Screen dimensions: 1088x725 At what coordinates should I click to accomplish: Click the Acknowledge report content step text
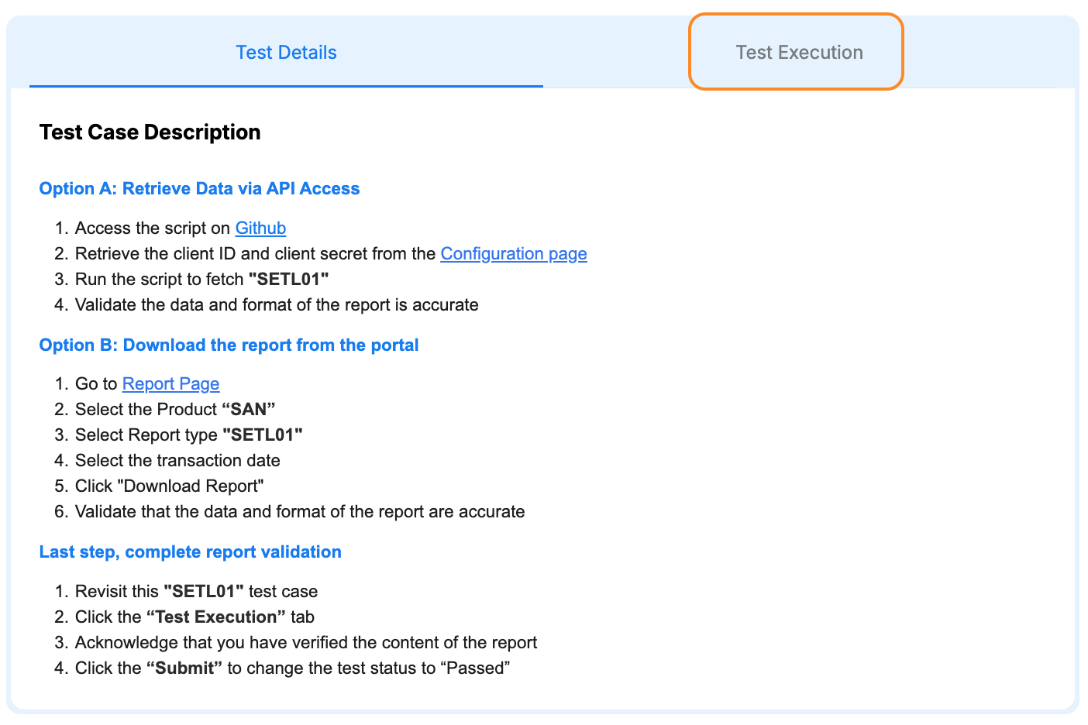point(305,642)
